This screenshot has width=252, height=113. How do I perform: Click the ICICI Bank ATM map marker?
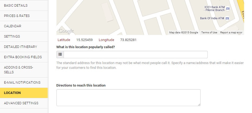pos(227,8)
